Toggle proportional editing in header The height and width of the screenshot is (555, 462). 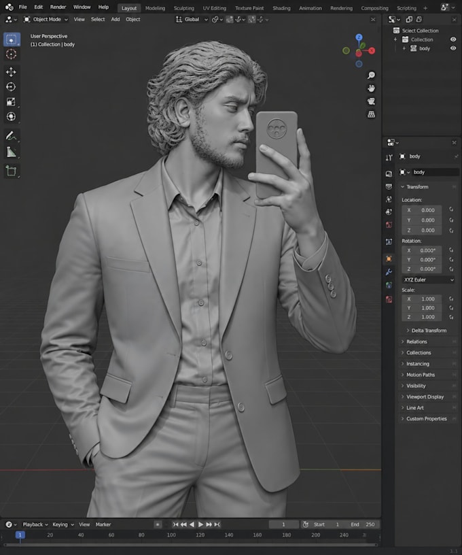pyautogui.click(x=251, y=20)
